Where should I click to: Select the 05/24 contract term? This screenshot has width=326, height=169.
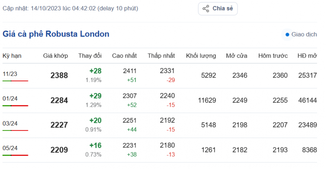point(10,148)
